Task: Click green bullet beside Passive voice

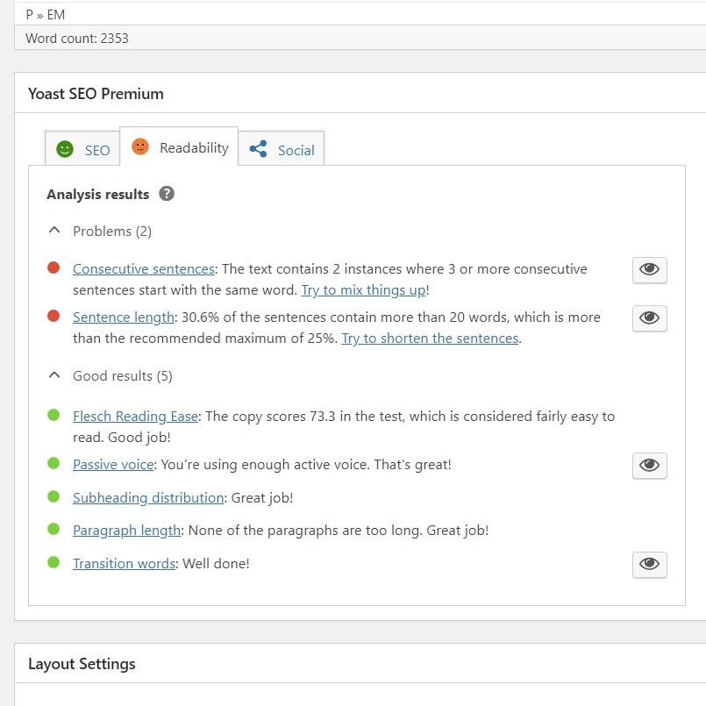Action: click(x=53, y=463)
